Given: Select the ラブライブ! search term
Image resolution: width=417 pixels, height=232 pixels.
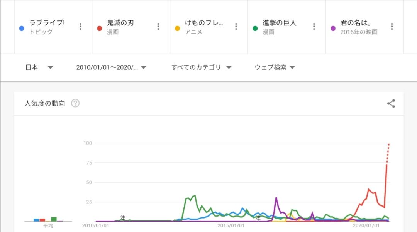Looking at the screenshot, I should (47, 23).
